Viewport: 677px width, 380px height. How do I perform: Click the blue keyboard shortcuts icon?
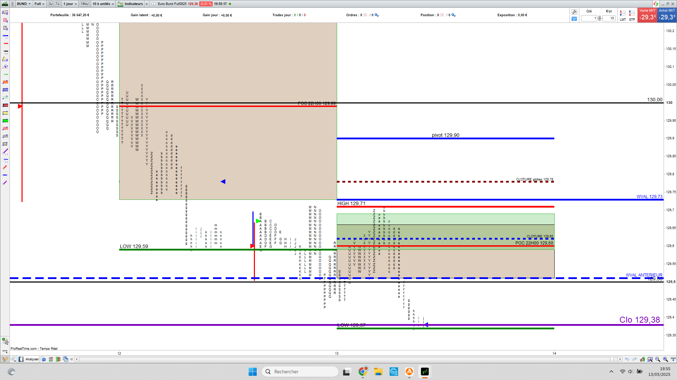[574, 19]
